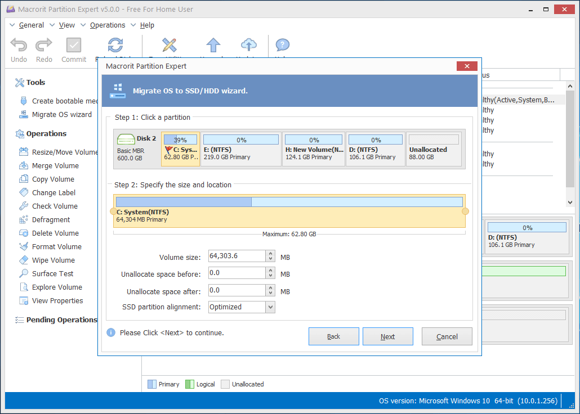Image resolution: width=580 pixels, height=414 pixels.
Task: Click the Unallocate space after field
Action: 237,290
